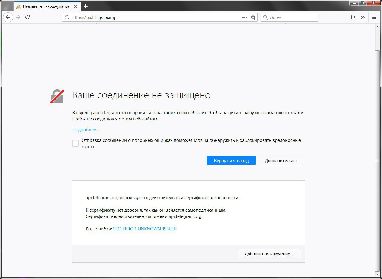Click into the 'Поиск' search field

coord(289,17)
